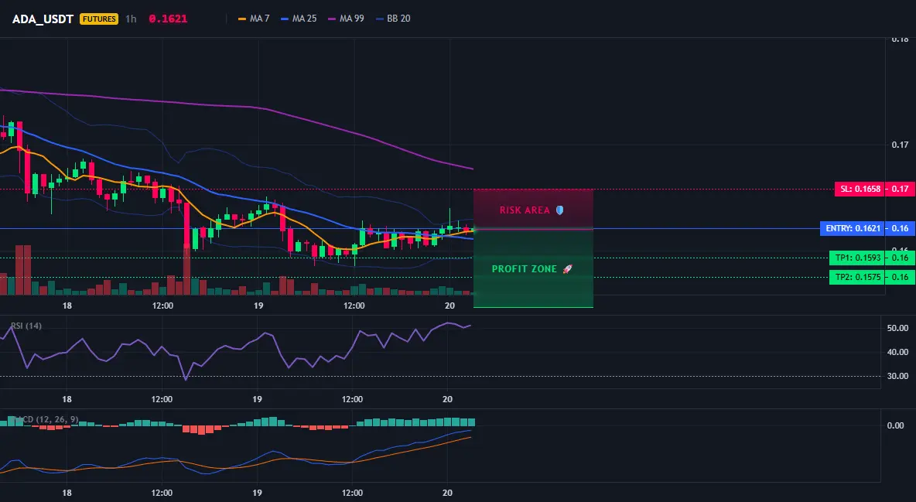This screenshot has height=502, width=916.
Task: Click date 18 on the MACD panel time axis
Action: (x=67, y=493)
